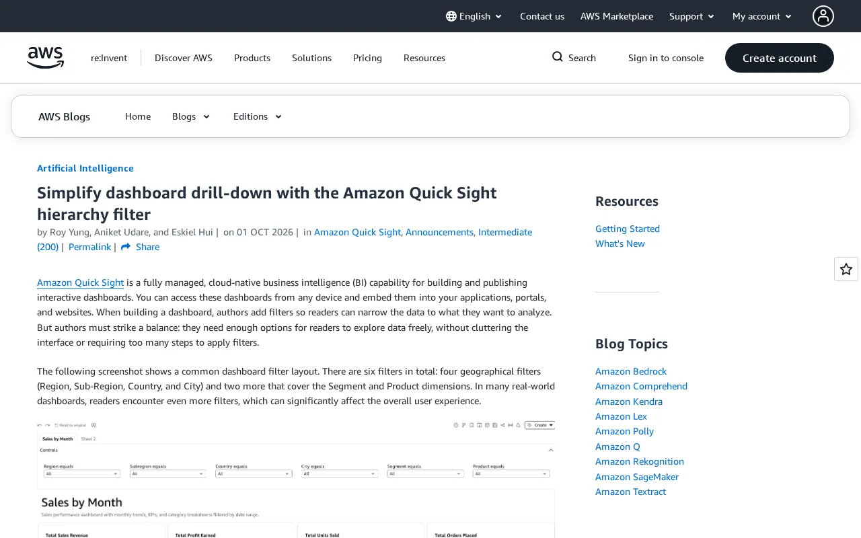The height and width of the screenshot is (538, 861).
Task: Open the My account dropdown
Action: tap(762, 16)
